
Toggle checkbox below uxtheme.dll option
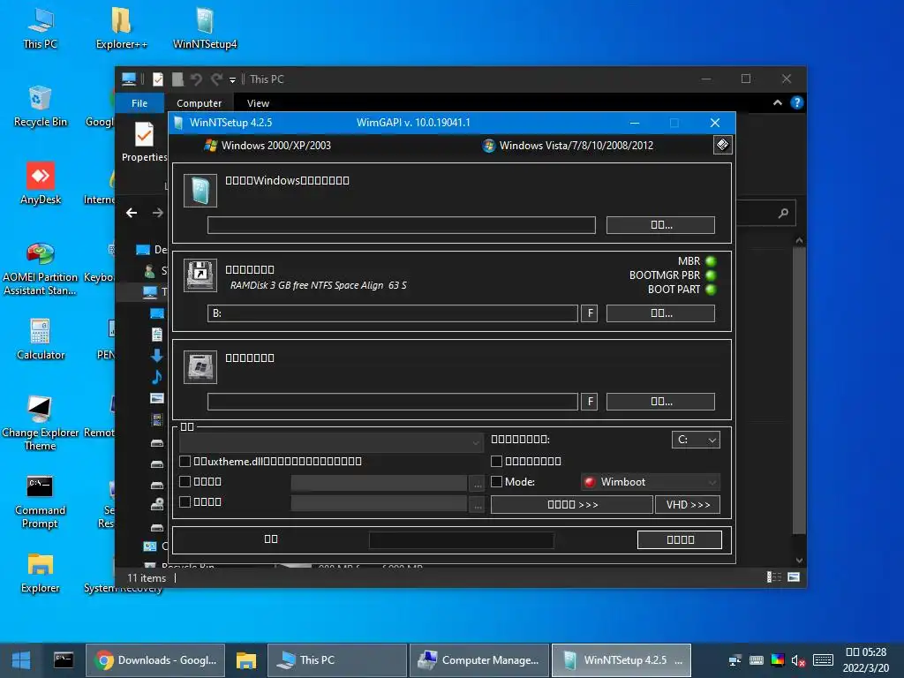tap(185, 481)
